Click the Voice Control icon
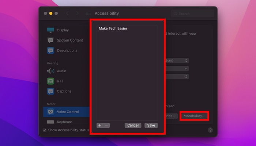 click(x=50, y=112)
